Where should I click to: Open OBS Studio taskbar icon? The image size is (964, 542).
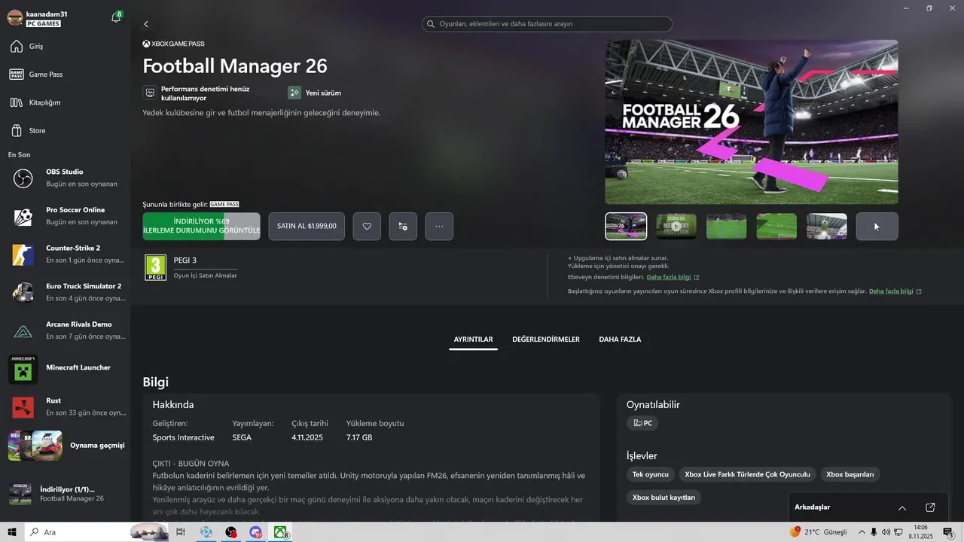pyautogui.click(x=230, y=532)
